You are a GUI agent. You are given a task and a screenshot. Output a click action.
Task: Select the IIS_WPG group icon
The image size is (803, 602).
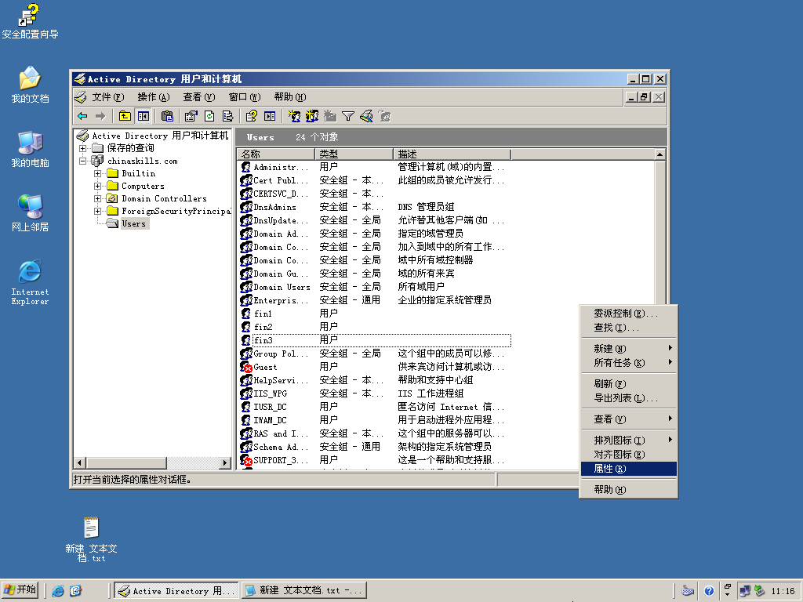coord(246,393)
